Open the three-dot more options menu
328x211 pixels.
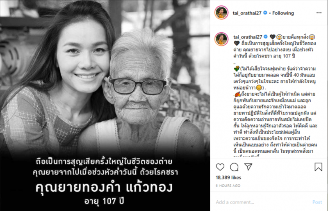319,13
